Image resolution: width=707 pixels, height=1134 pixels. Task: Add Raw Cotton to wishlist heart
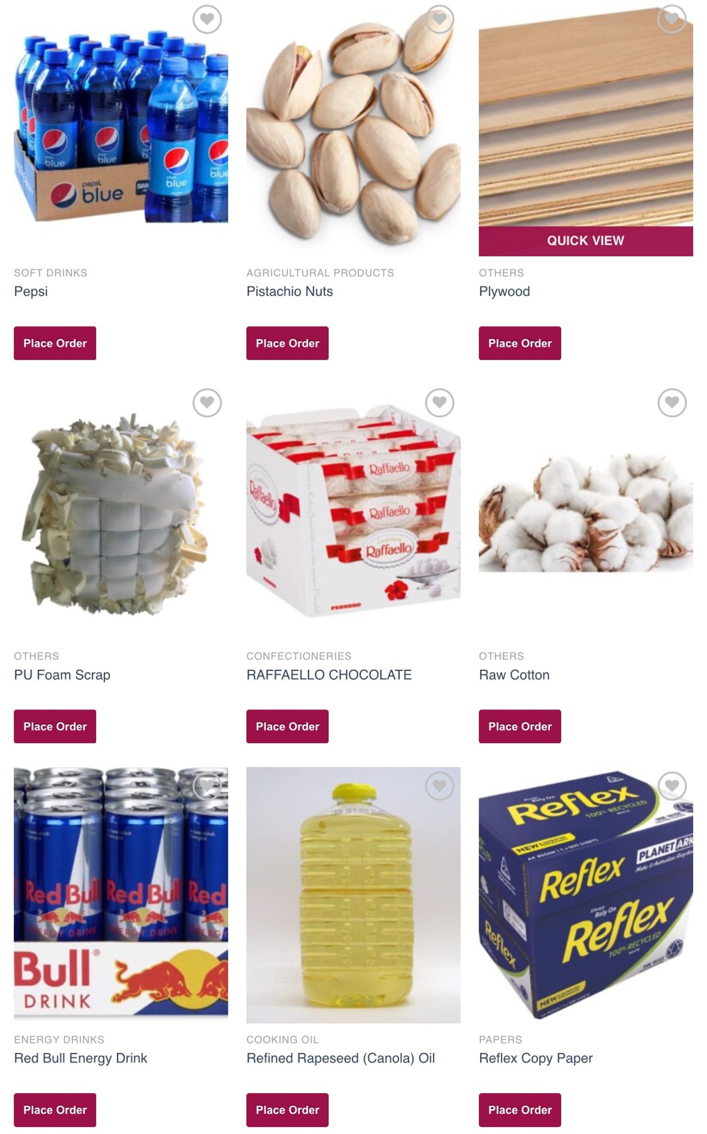[672, 403]
